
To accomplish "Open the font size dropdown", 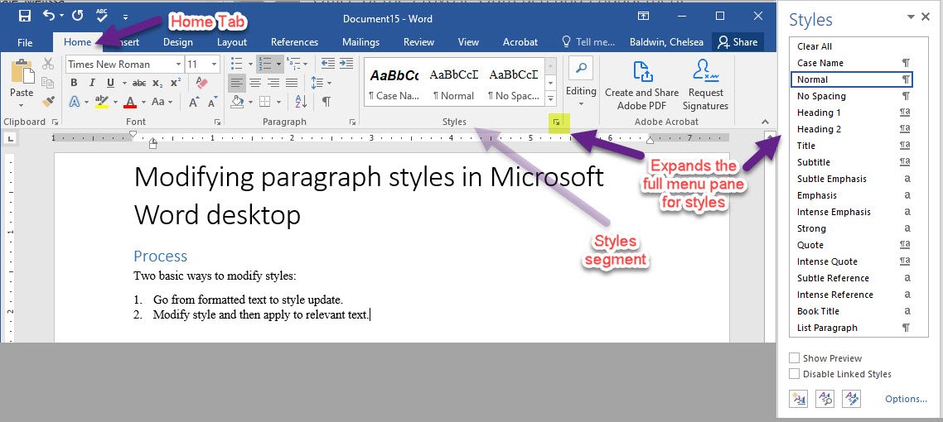I will (x=215, y=65).
